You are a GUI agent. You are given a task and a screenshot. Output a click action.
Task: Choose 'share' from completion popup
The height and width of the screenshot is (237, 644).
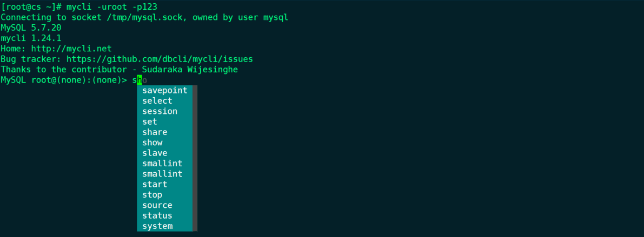(x=165, y=132)
